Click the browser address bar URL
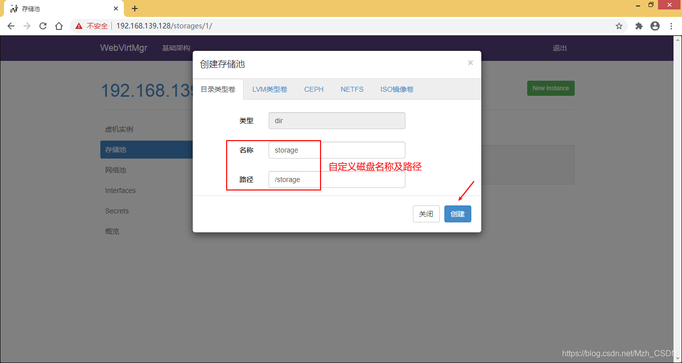 (164, 26)
